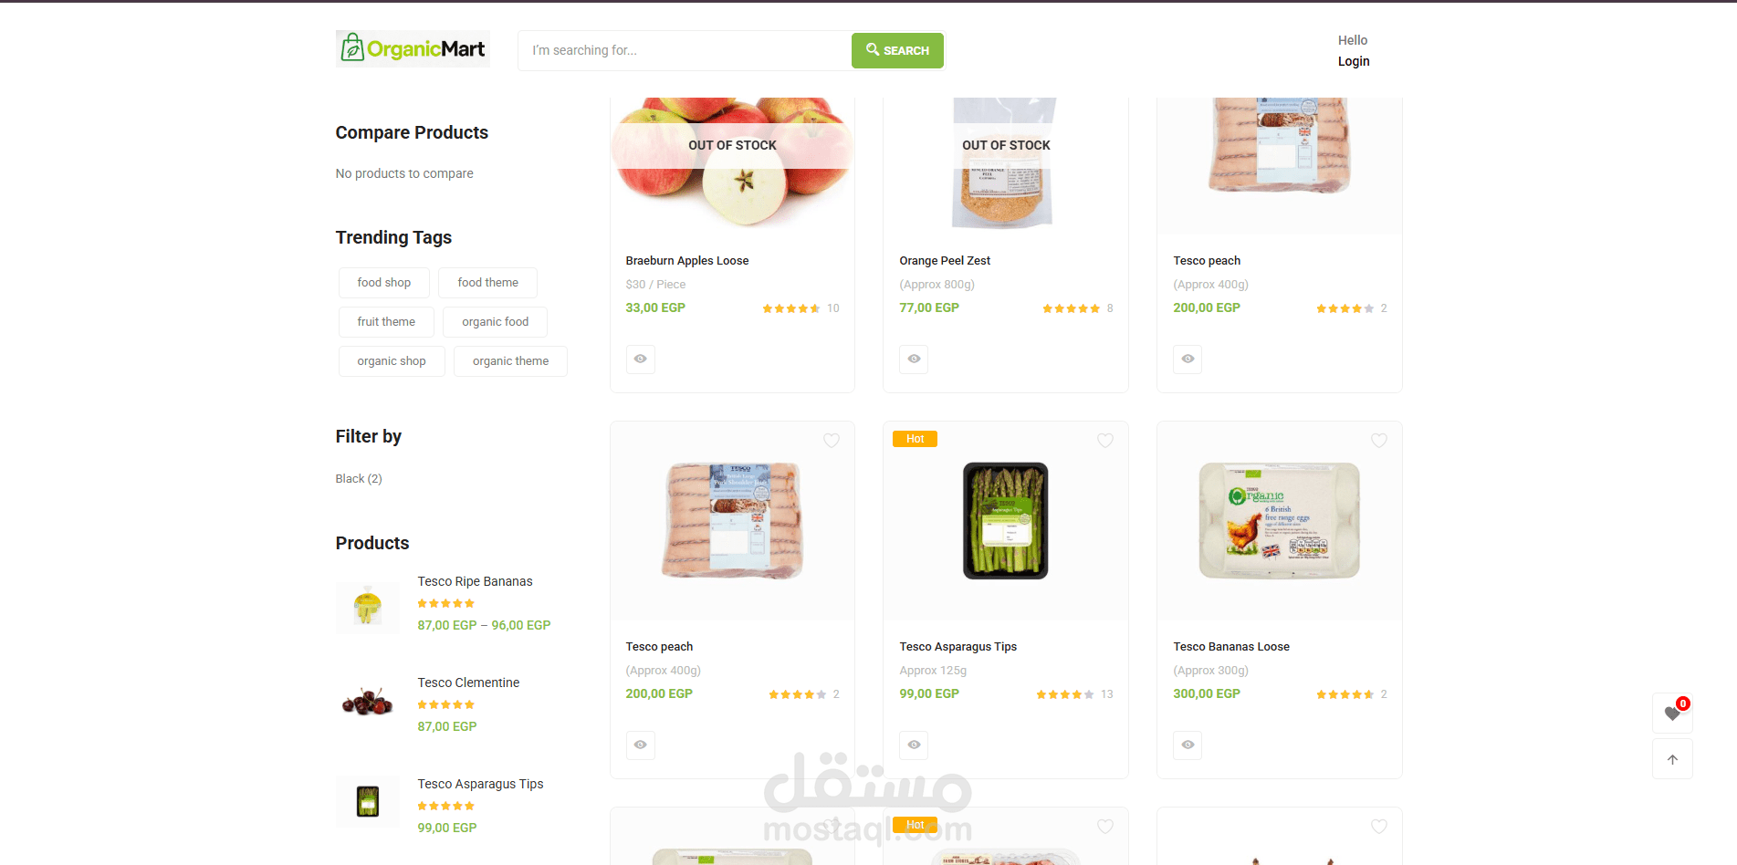Open Tesco Ripe Bananas sidebar product link
Image resolution: width=1737 pixels, height=865 pixels.
coord(475,581)
